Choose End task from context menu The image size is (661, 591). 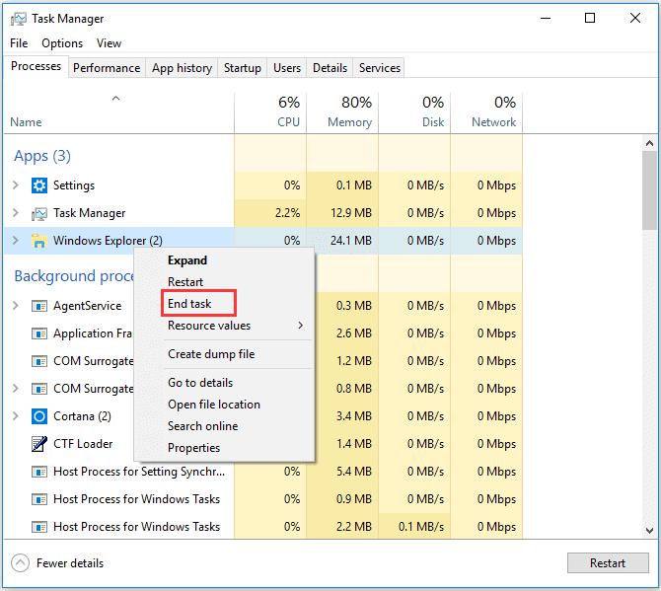click(x=189, y=304)
